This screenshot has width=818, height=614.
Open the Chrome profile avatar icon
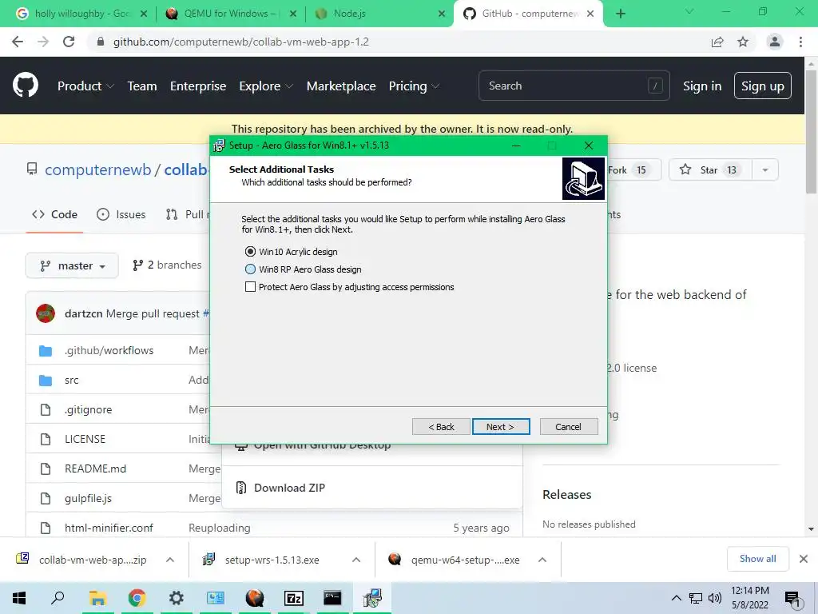[x=775, y=42]
